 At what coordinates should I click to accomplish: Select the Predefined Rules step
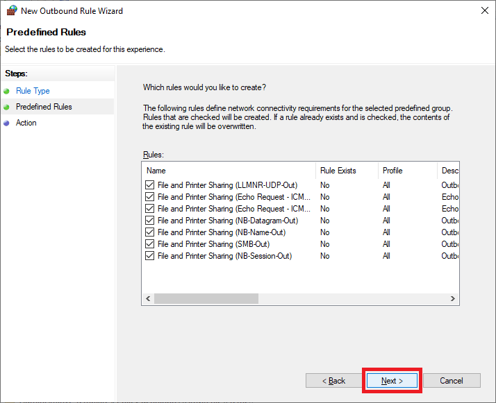(x=44, y=107)
